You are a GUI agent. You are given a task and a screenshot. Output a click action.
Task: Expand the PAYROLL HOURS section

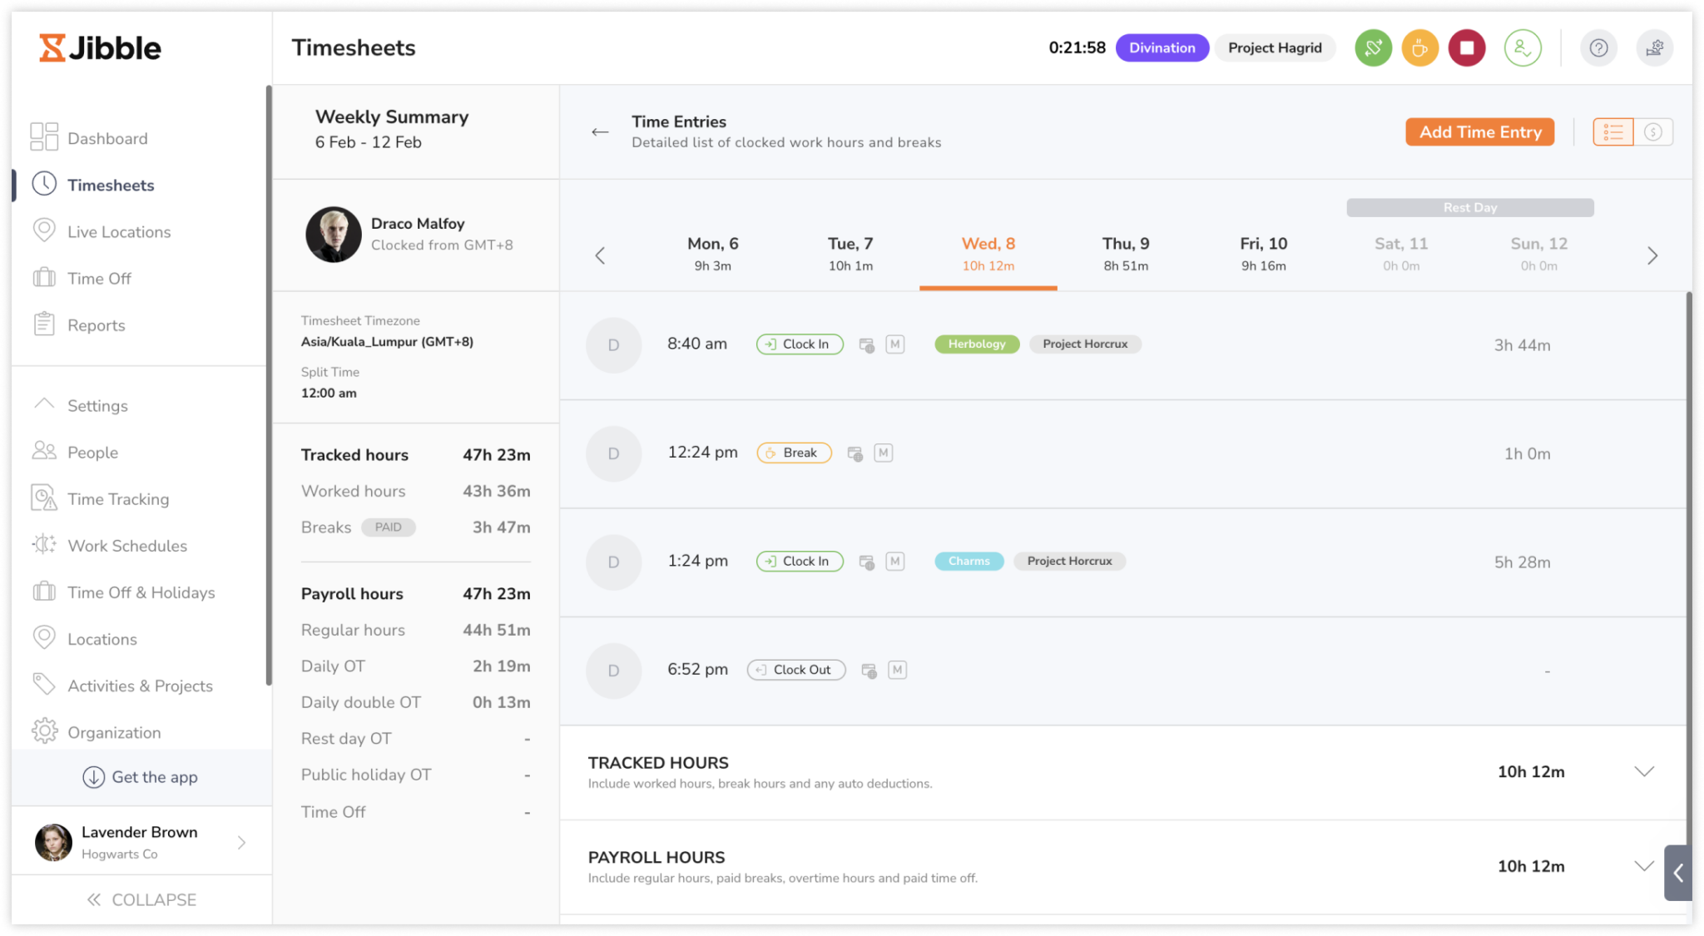click(x=1643, y=866)
